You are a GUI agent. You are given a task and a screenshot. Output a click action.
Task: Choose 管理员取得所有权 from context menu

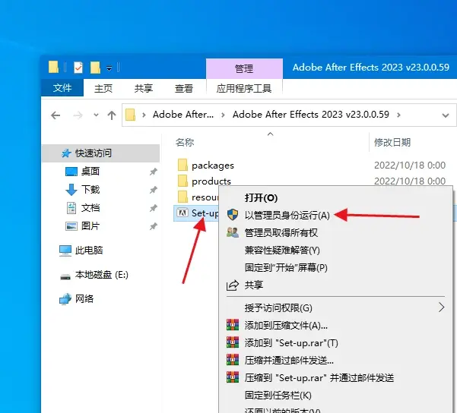click(x=336, y=233)
